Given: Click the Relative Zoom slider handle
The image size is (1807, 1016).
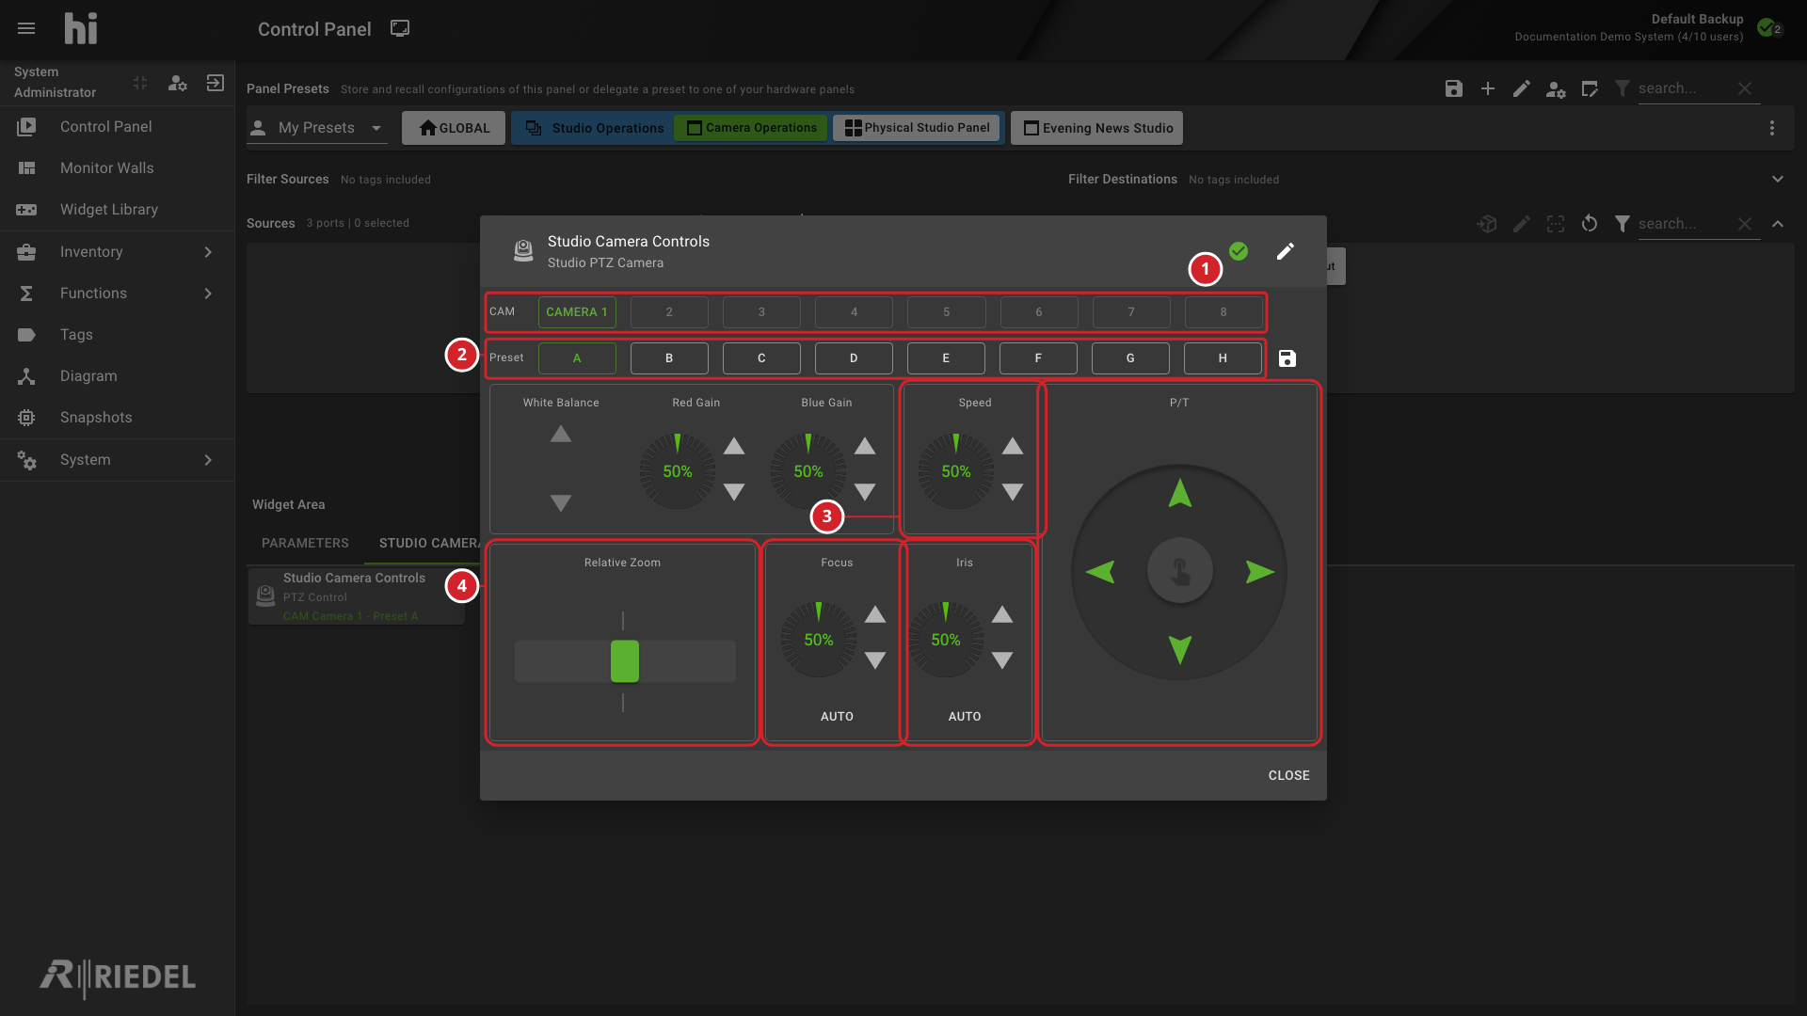Looking at the screenshot, I should pos(625,661).
